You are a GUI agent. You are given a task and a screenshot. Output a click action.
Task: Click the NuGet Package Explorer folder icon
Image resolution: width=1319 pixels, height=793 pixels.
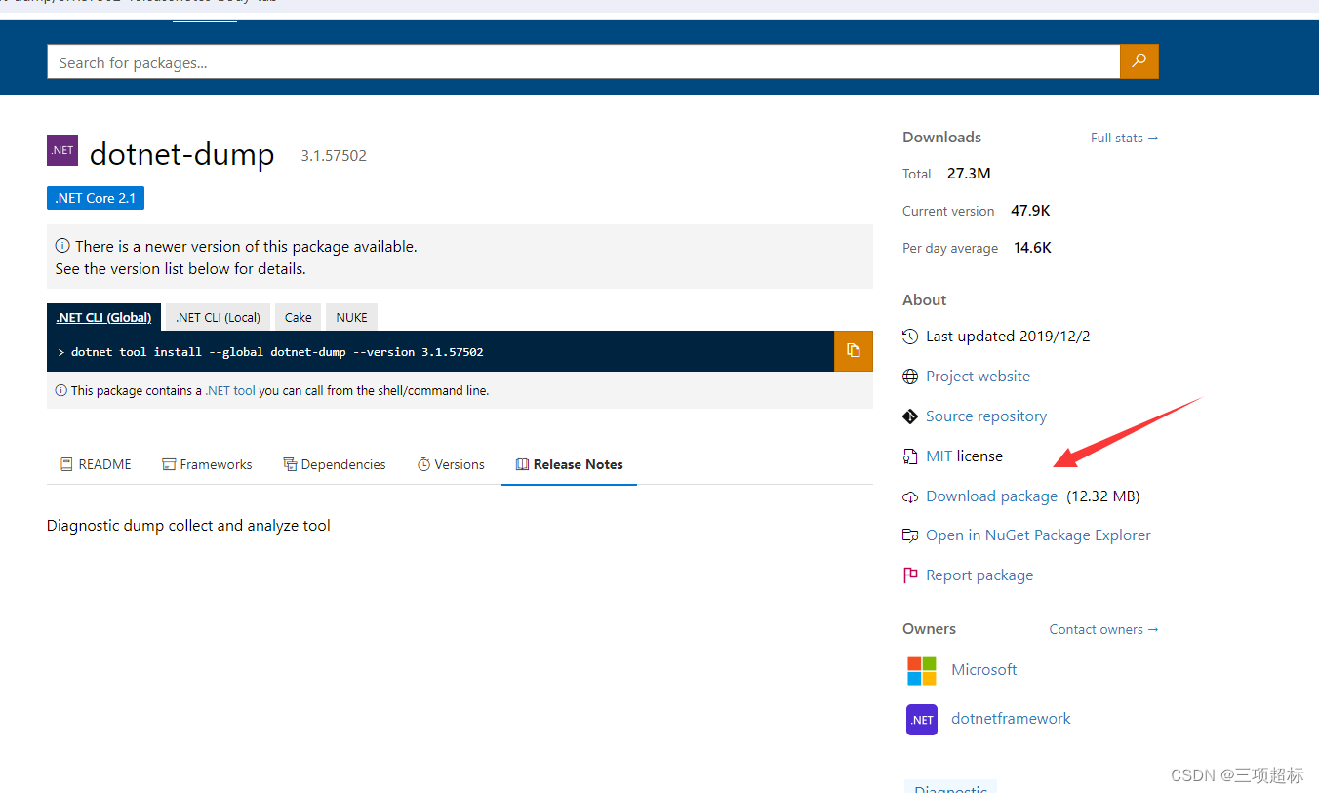point(910,535)
